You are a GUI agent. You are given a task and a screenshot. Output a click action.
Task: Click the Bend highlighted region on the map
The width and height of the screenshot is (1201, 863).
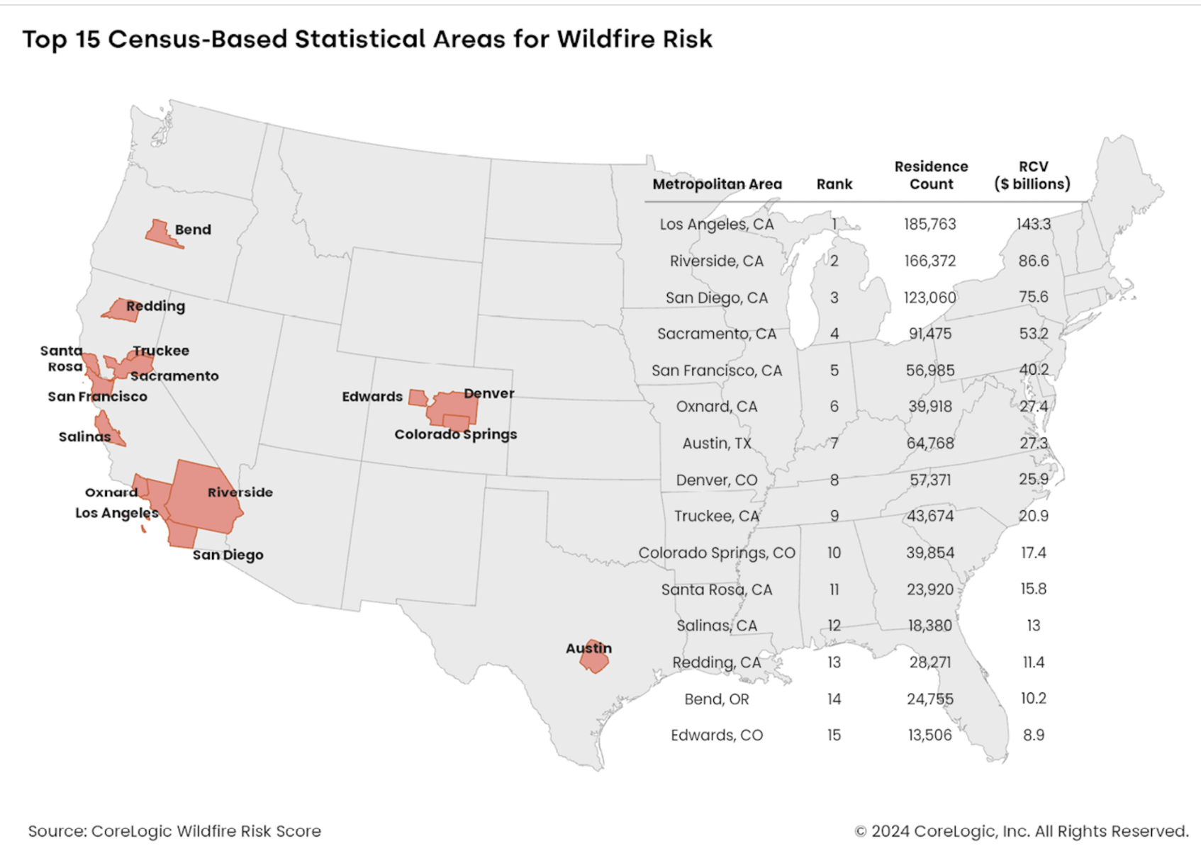(x=160, y=235)
